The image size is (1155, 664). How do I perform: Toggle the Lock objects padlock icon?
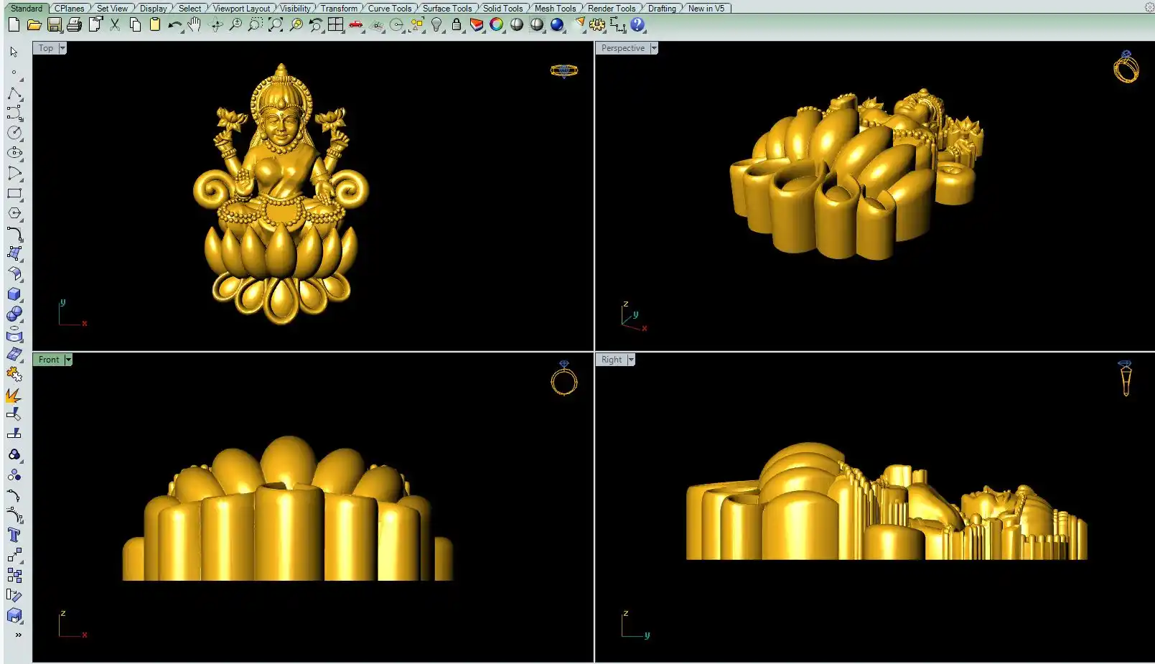click(x=457, y=25)
